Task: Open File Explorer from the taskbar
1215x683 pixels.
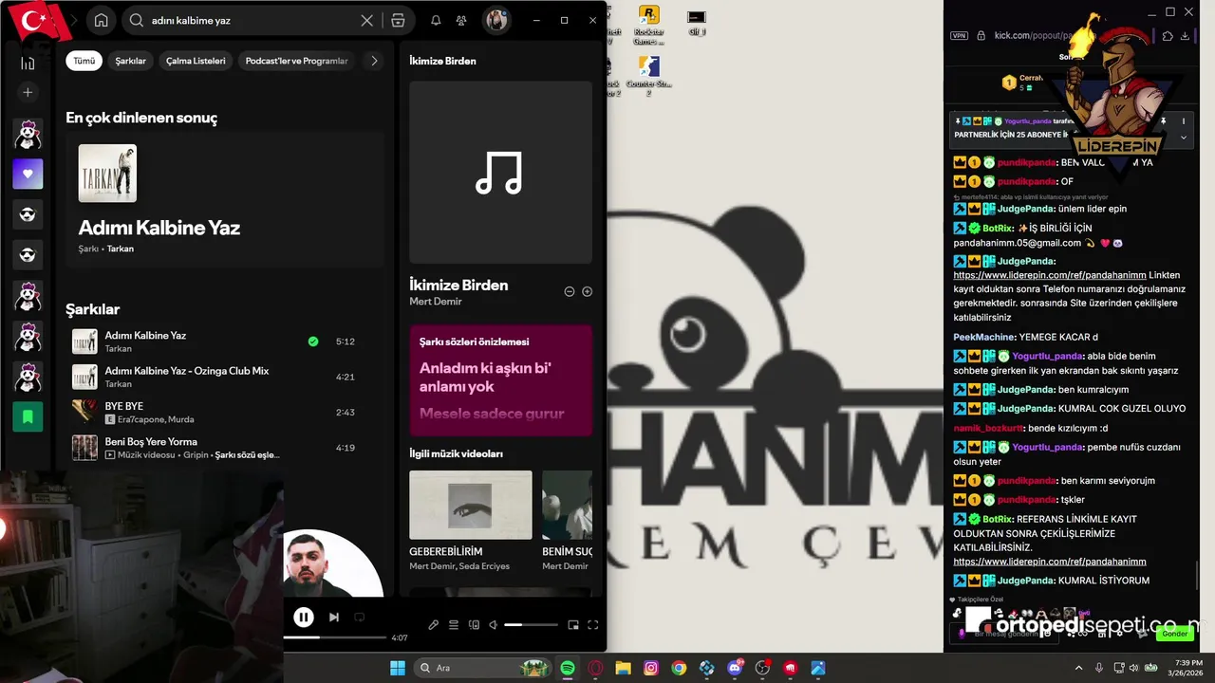Action: (624, 668)
